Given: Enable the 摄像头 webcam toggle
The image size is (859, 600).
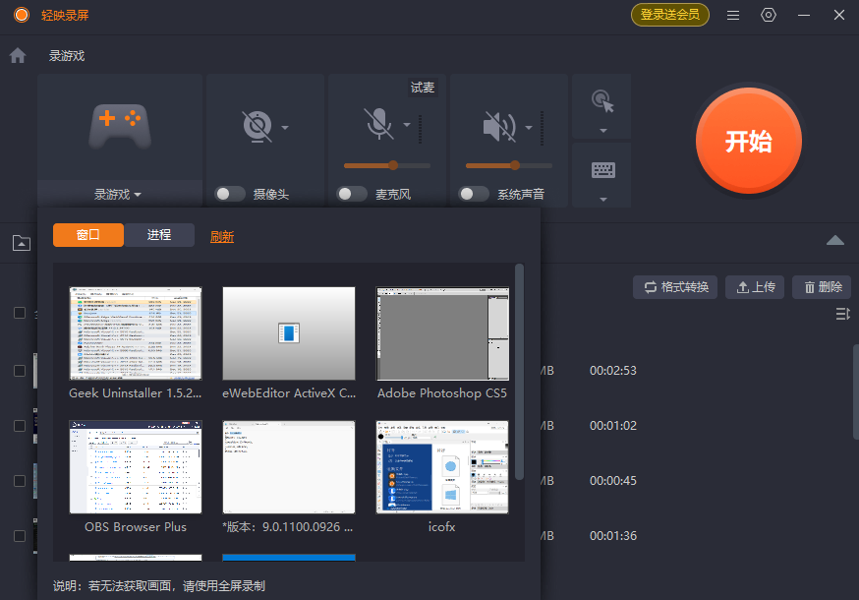Looking at the screenshot, I should click(228, 194).
